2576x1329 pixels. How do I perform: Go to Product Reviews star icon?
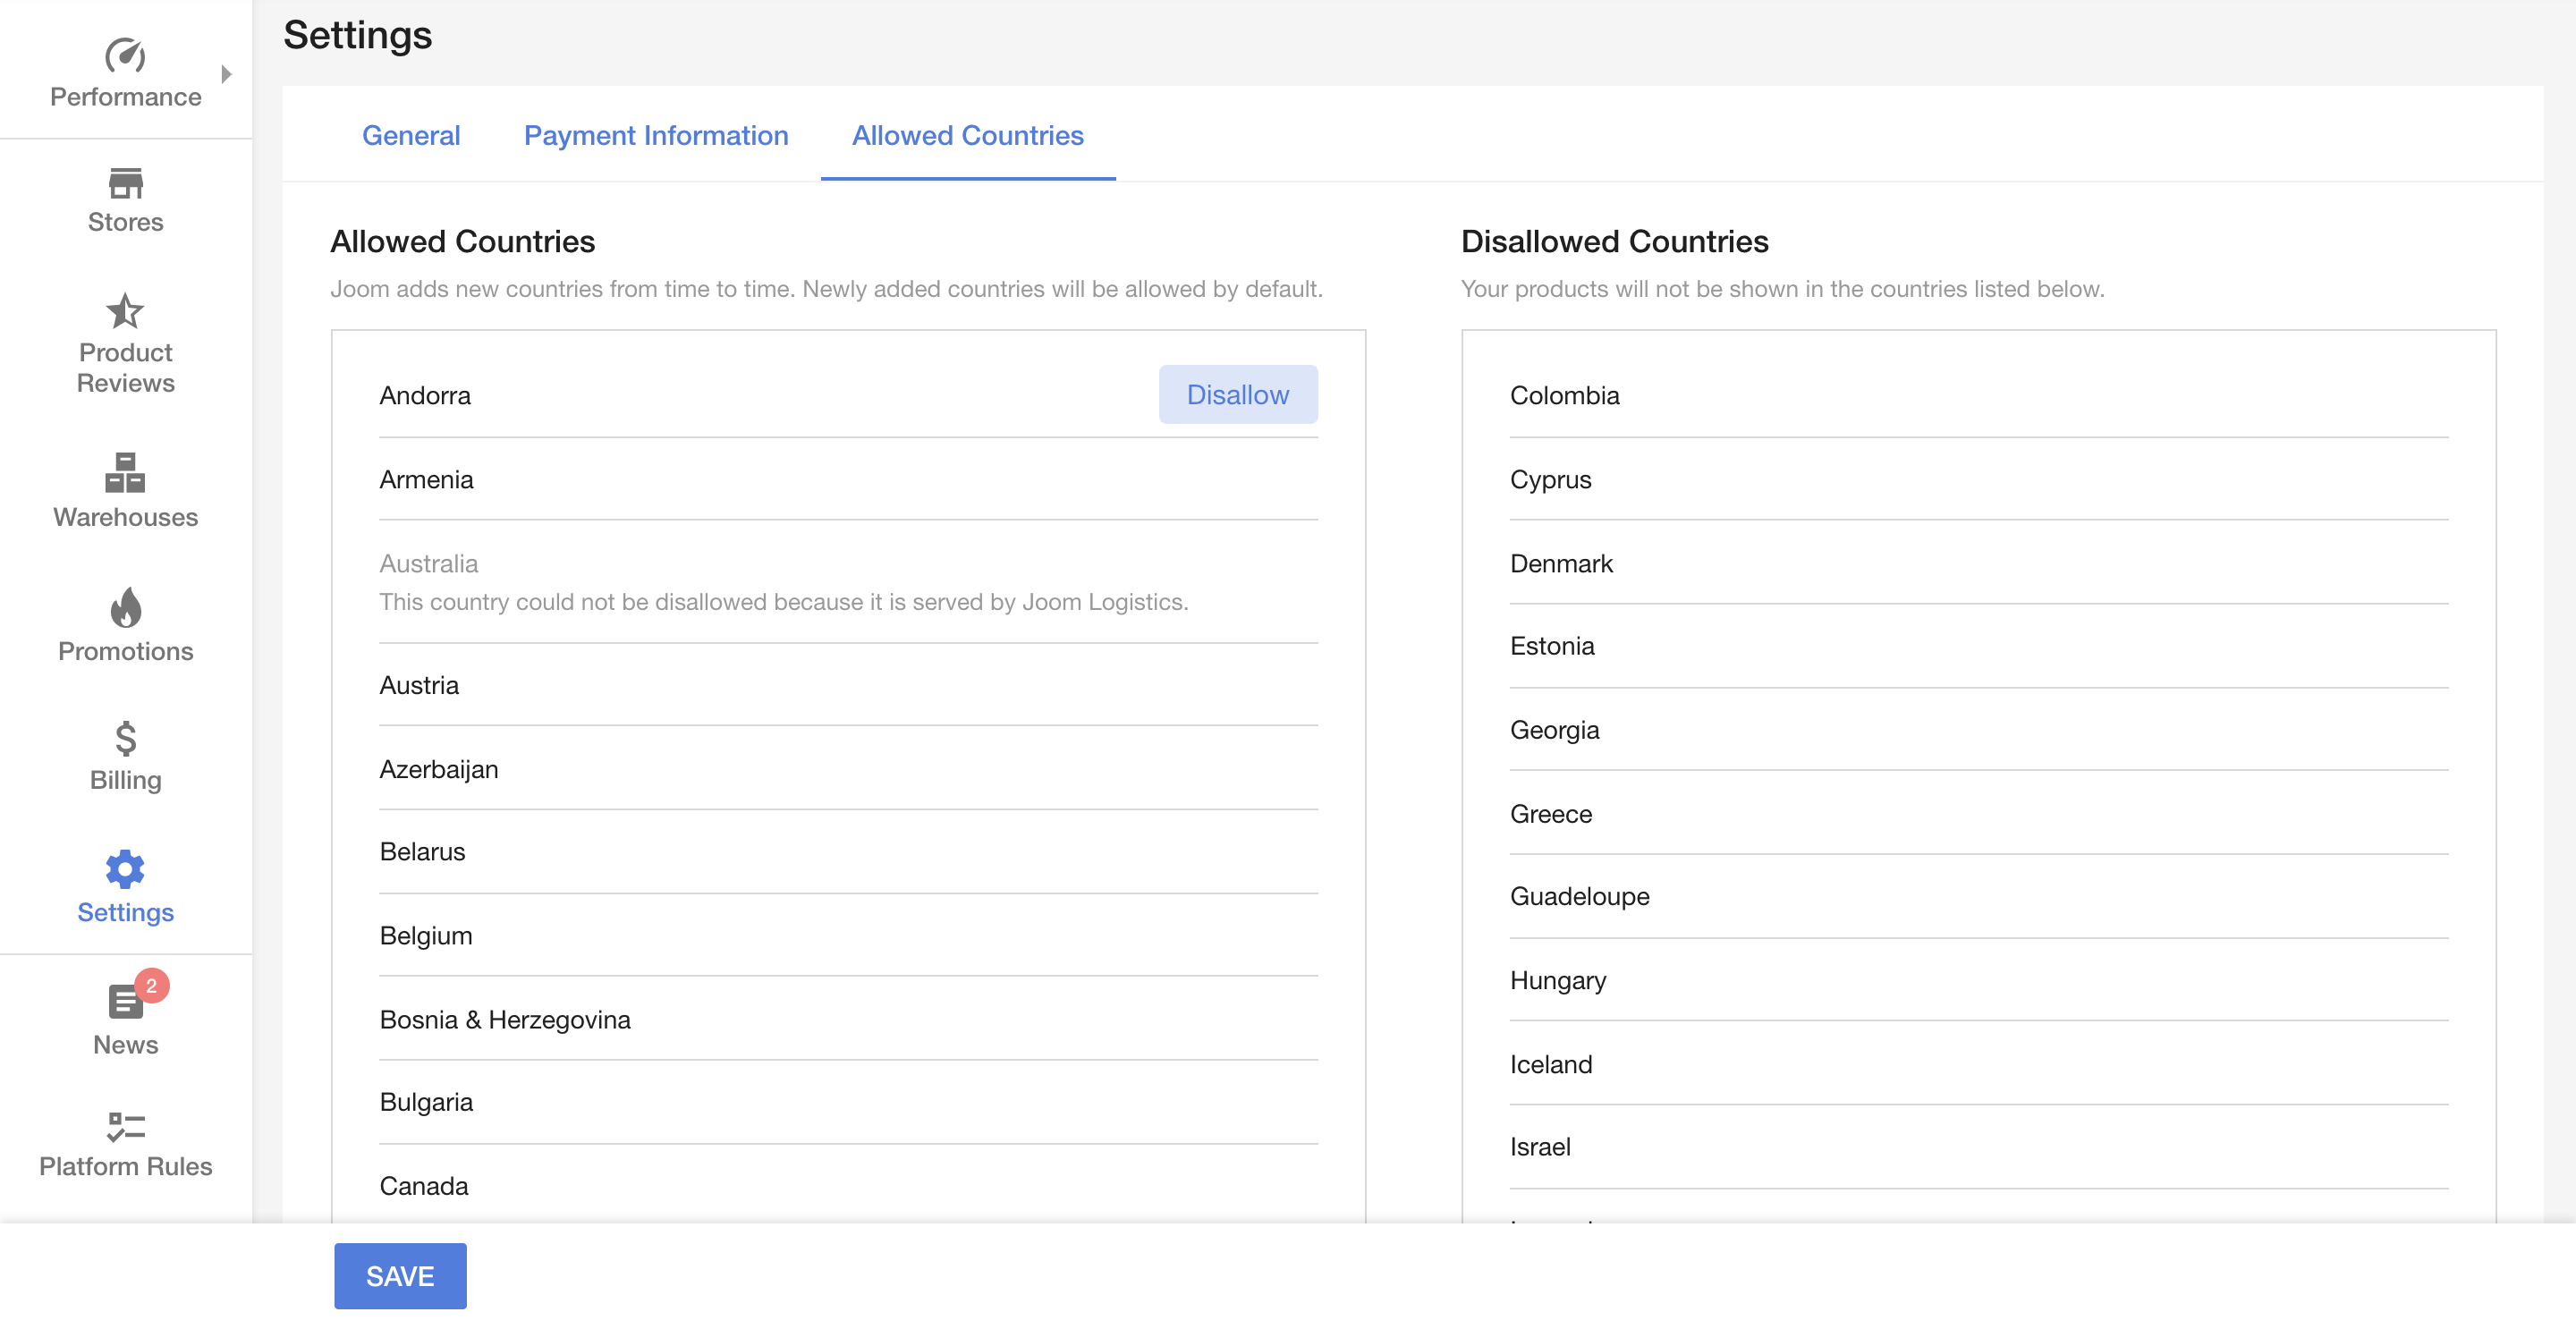click(x=125, y=311)
